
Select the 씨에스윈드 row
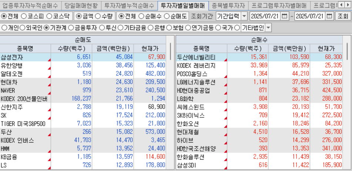pyautogui.click(x=259, y=107)
